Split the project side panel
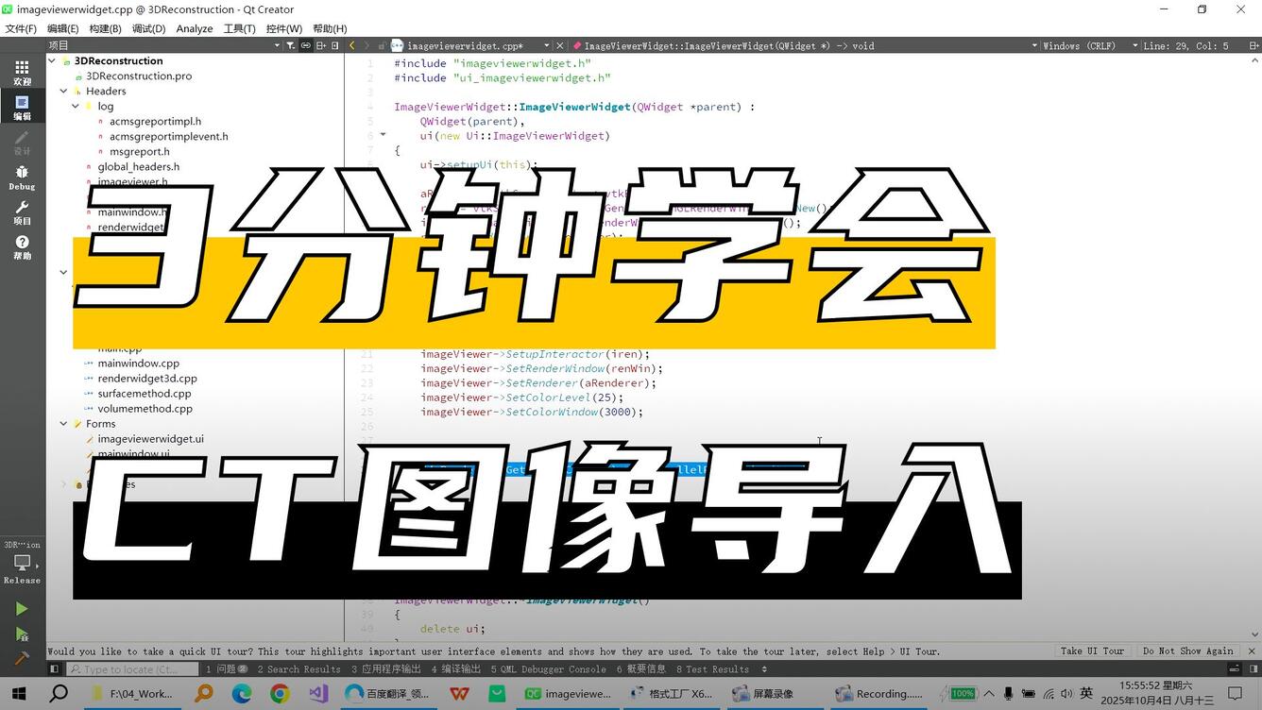Viewport: 1262px width, 710px height. [x=321, y=45]
